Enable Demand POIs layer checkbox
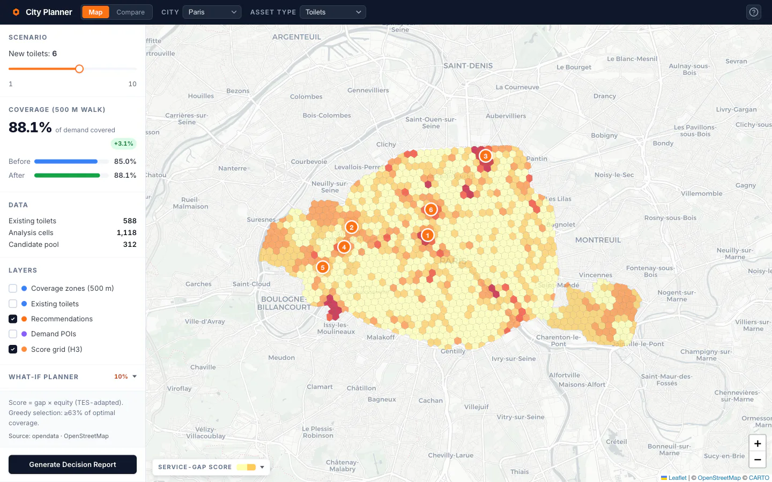This screenshot has width=772, height=482. point(13,334)
